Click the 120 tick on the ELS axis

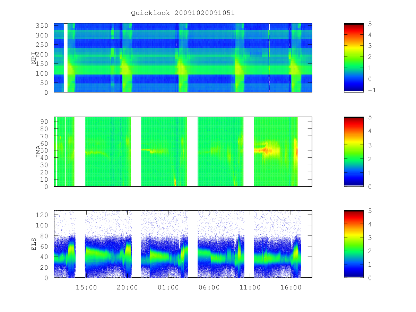[42, 215]
